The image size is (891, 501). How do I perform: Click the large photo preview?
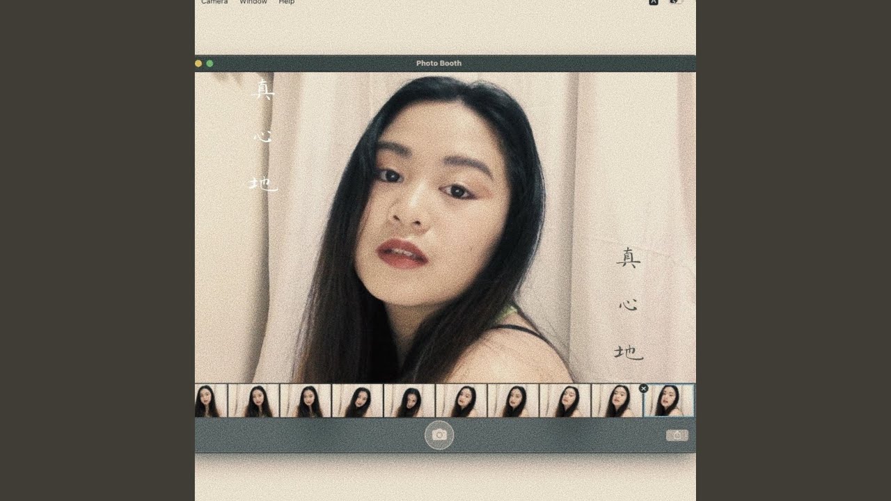pyautogui.click(x=445, y=228)
